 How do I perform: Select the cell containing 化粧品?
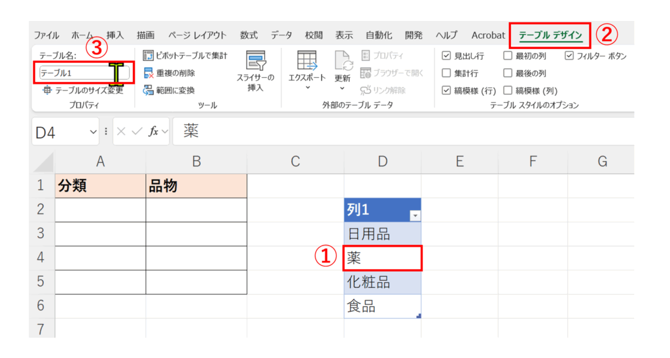382,282
